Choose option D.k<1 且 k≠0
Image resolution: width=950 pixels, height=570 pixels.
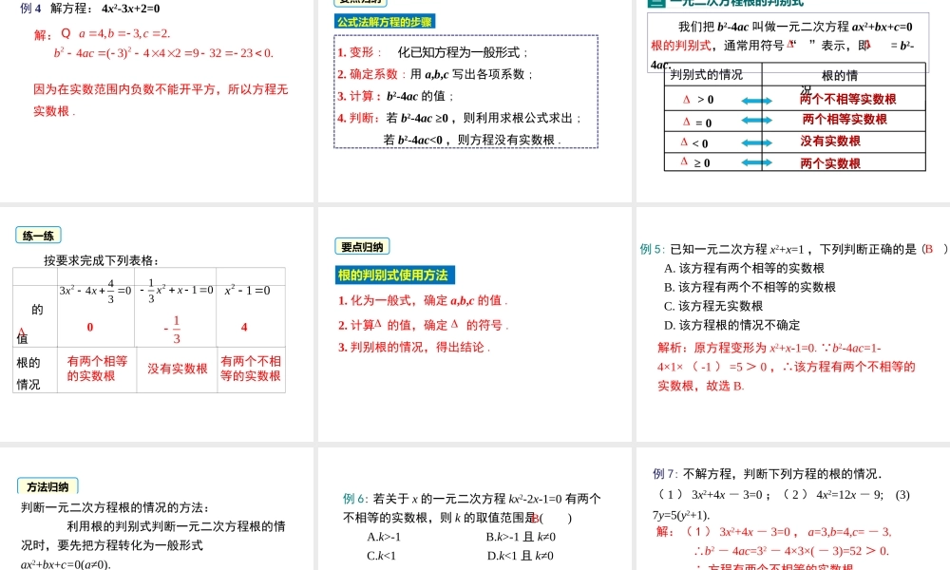click(520, 556)
